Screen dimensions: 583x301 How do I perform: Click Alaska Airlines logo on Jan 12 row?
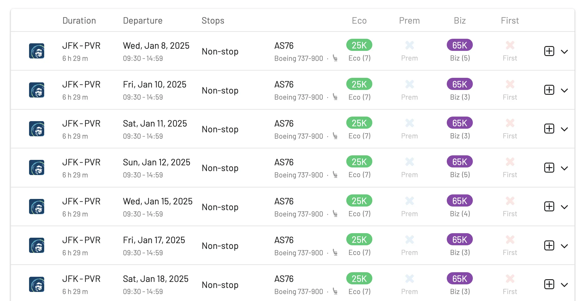click(x=37, y=167)
